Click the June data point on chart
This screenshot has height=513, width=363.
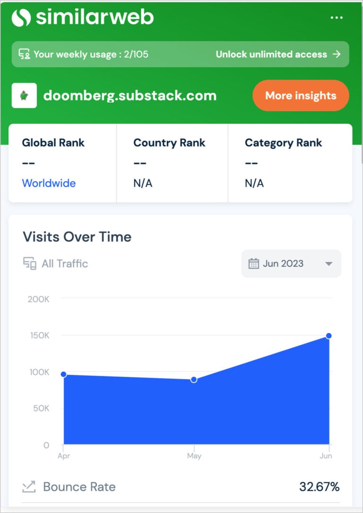click(328, 336)
